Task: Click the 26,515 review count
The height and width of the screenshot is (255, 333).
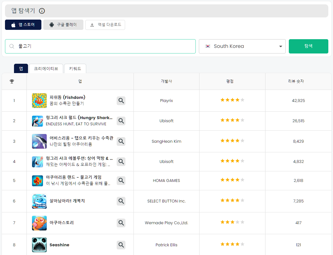Action: (x=298, y=121)
